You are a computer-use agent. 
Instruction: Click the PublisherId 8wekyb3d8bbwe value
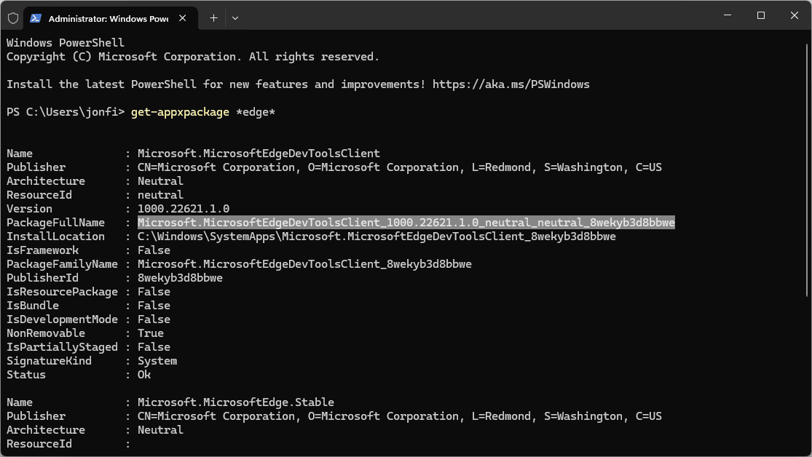(x=180, y=278)
